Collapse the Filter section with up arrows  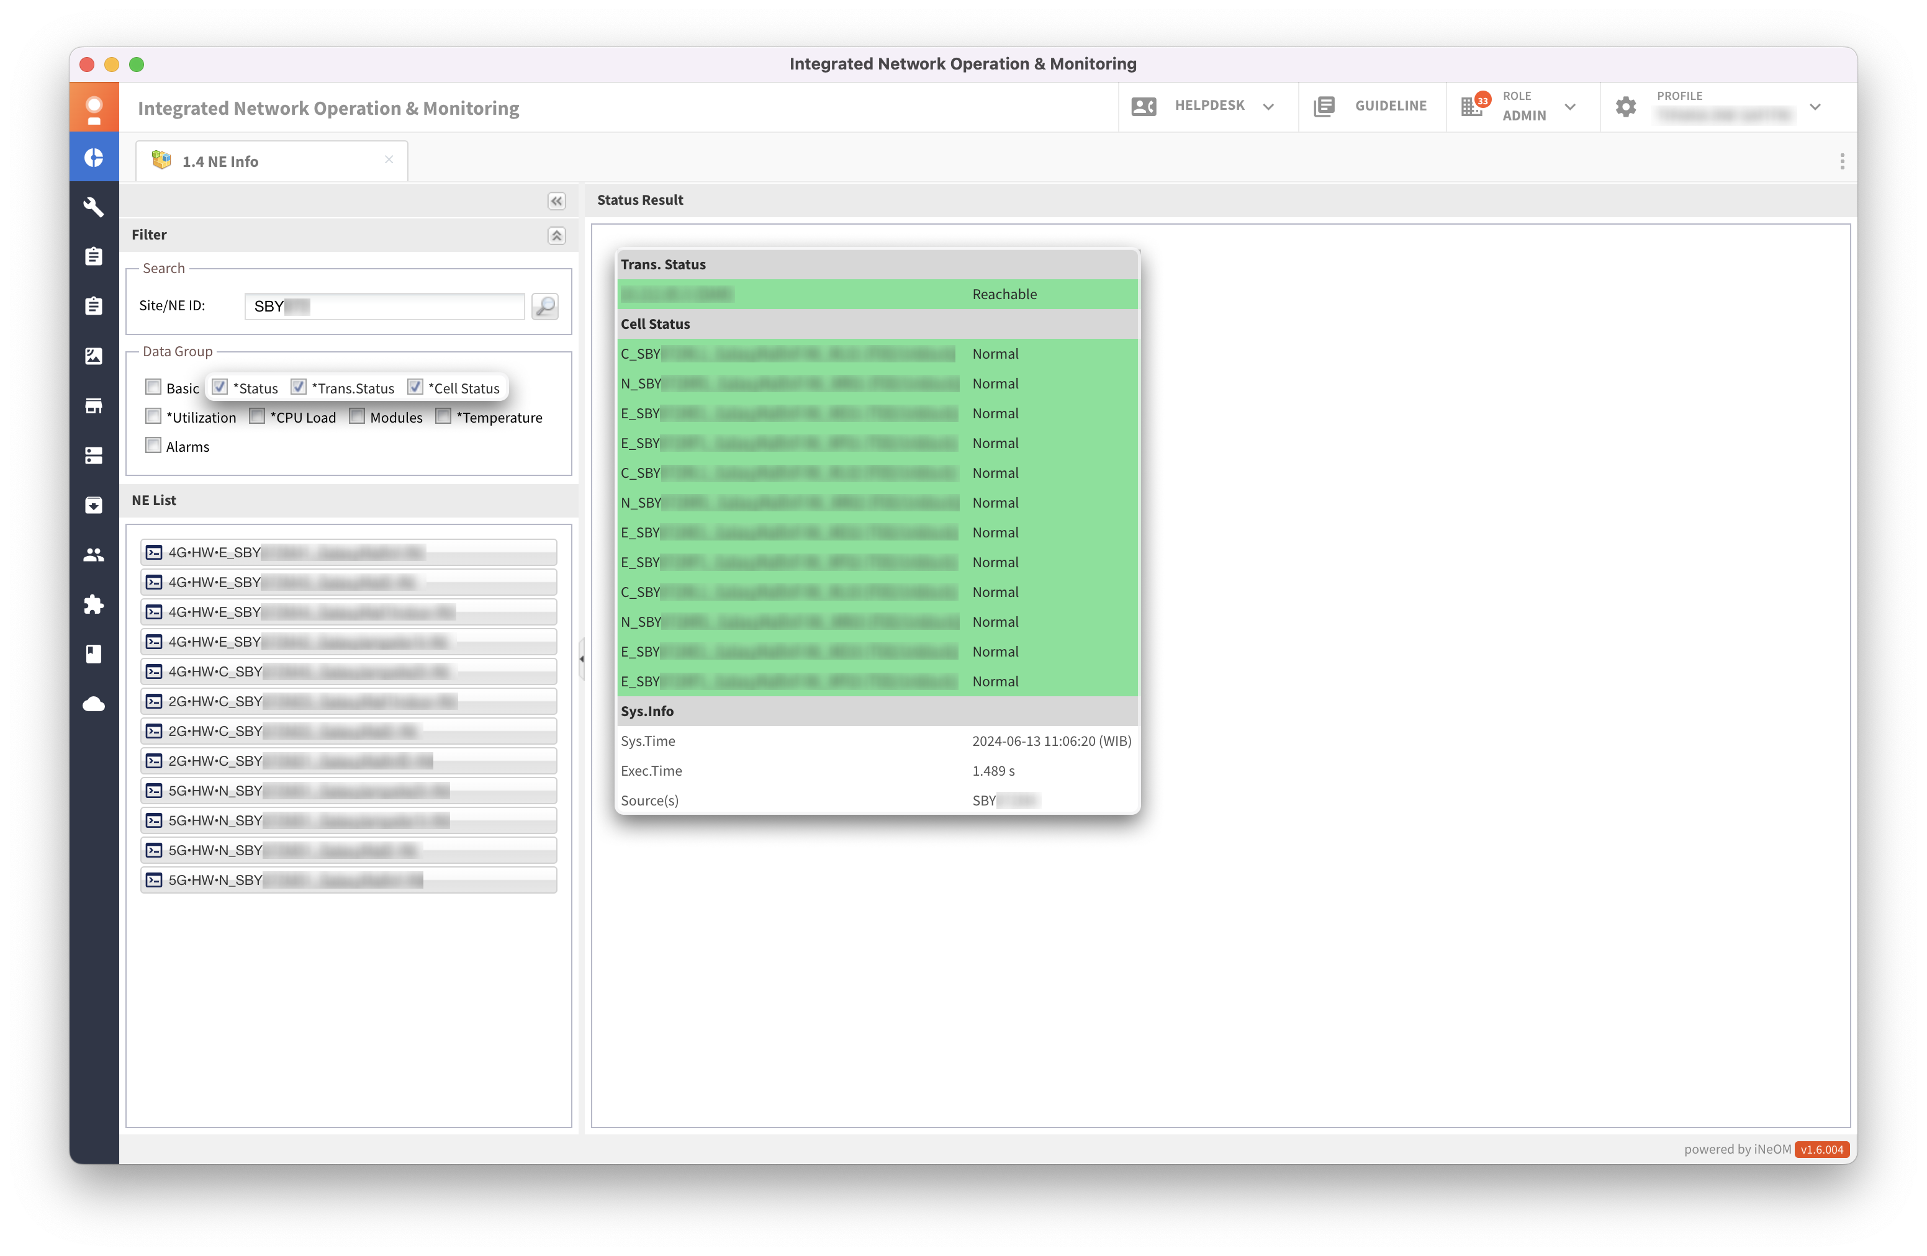coord(556,236)
